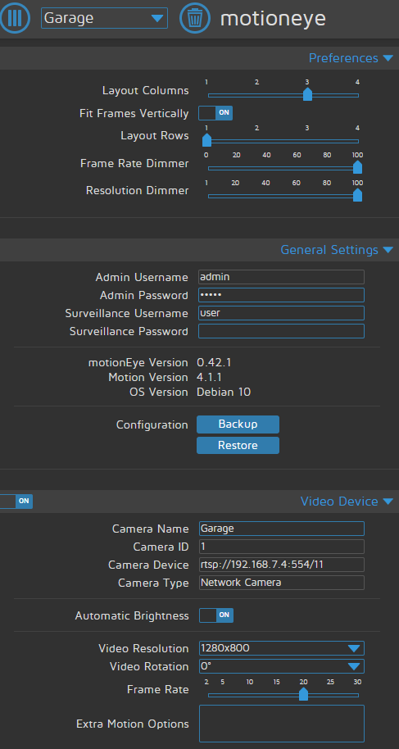Collapse the General Settings section
Viewport: 399px width, 749px height.
pos(337,250)
